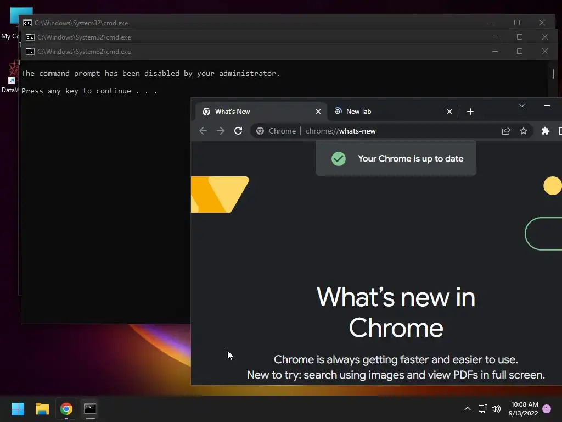The height and width of the screenshot is (422, 562).
Task: Open the tab search chevron in Chrome
Action: tap(522, 105)
